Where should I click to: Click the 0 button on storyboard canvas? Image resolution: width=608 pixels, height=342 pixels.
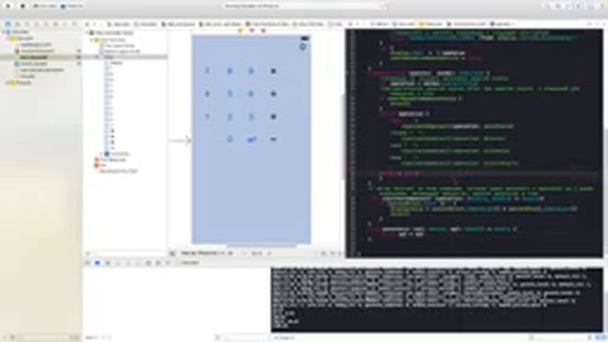tap(230, 140)
